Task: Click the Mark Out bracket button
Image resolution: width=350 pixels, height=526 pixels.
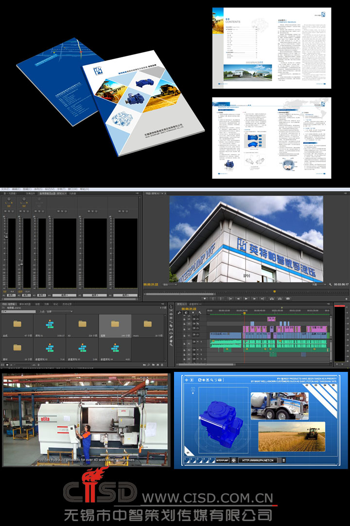Action: pos(221,298)
